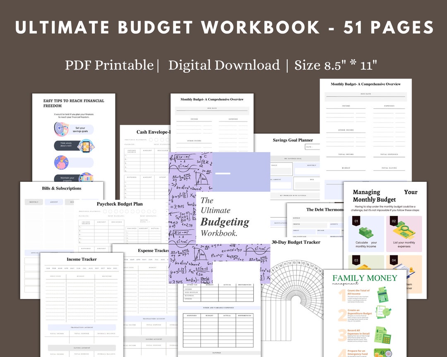
Task: Click the MY SAVINGS GOAL bar in Savings Goal Planner
Action: pos(295,159)
